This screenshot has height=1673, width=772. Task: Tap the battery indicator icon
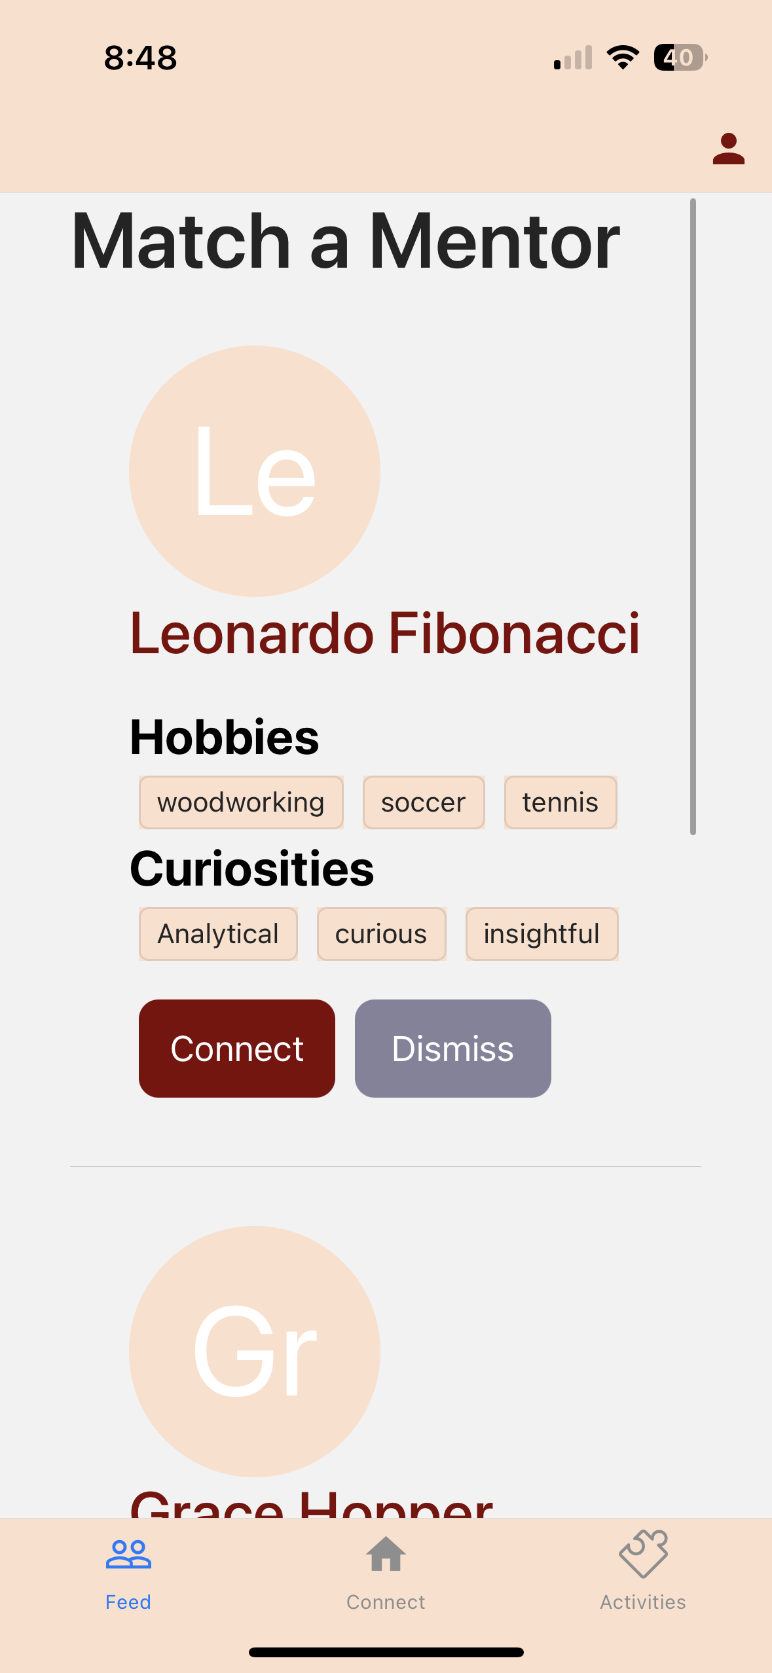pos(680,58)
